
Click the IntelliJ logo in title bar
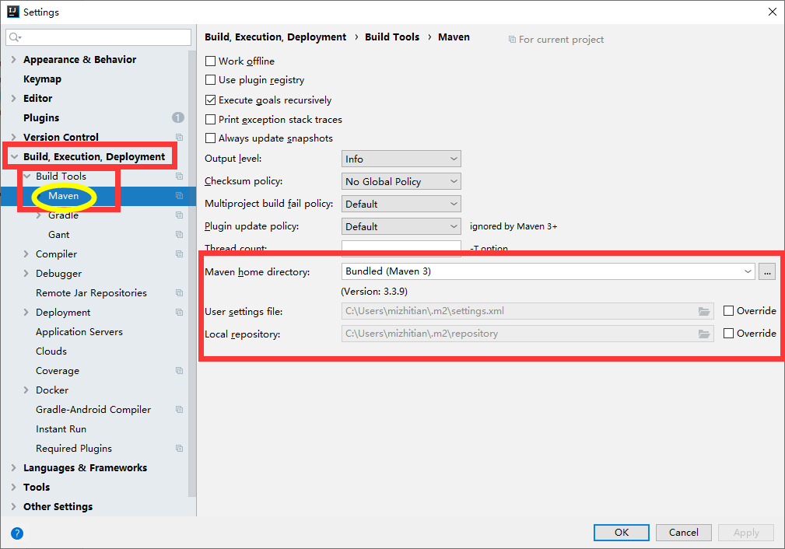[13, 12]
